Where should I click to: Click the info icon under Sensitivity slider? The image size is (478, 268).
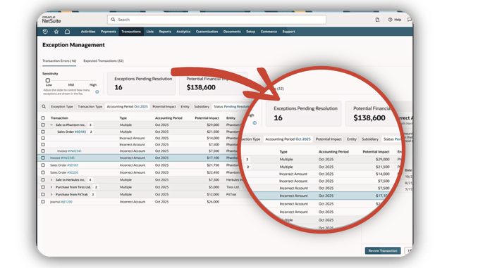point(97,92)
